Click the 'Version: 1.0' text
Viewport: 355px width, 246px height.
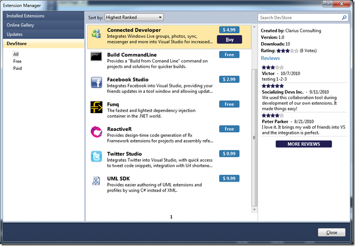[x=273, y=37]
